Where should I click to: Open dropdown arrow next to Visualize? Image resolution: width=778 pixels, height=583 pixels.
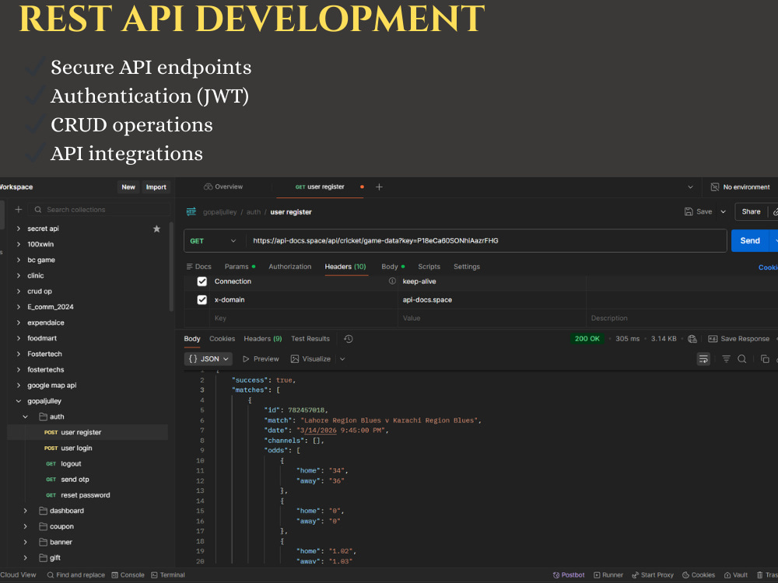(x=342, y=359)
